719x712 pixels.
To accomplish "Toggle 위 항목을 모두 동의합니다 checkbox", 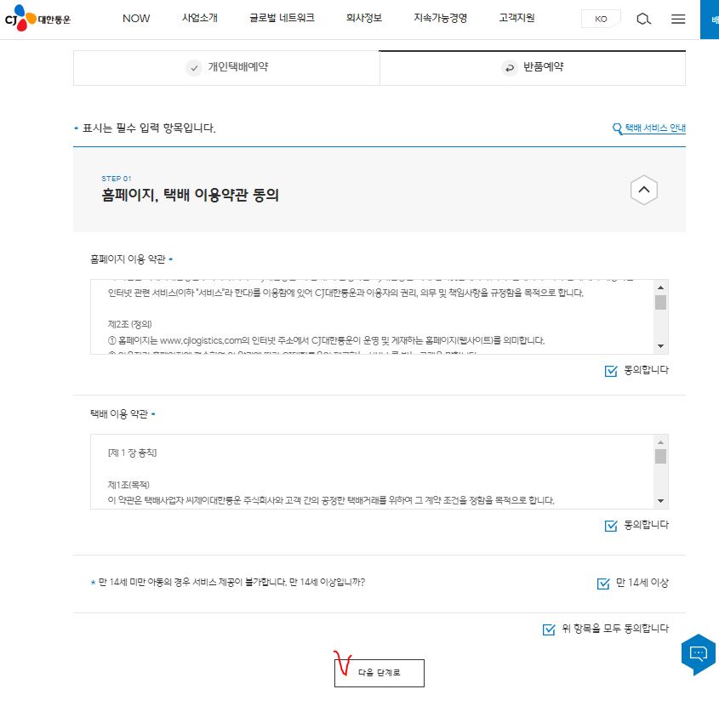I will coord(548,629).
